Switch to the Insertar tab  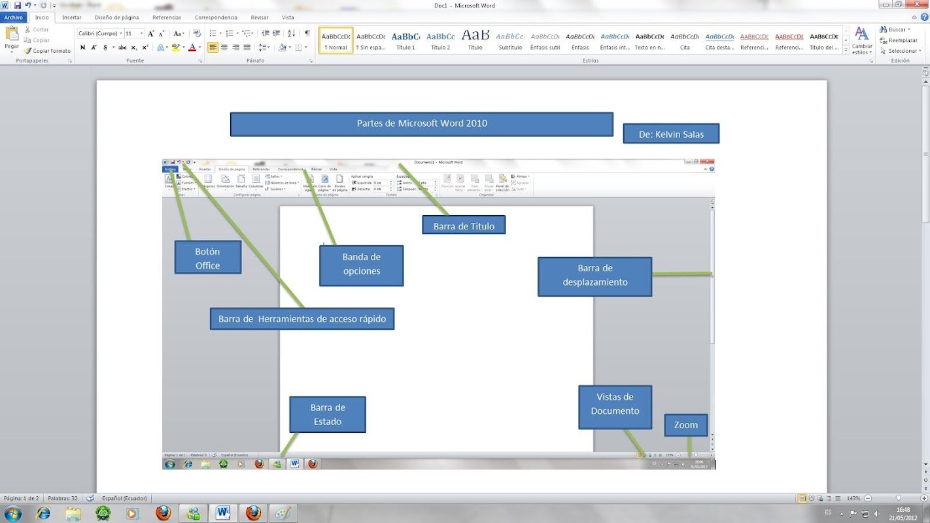[x=71, y=18]
